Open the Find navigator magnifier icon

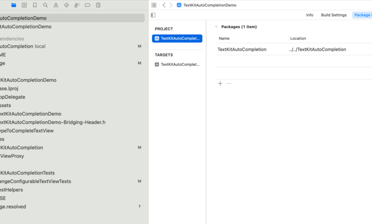point(45,5)
